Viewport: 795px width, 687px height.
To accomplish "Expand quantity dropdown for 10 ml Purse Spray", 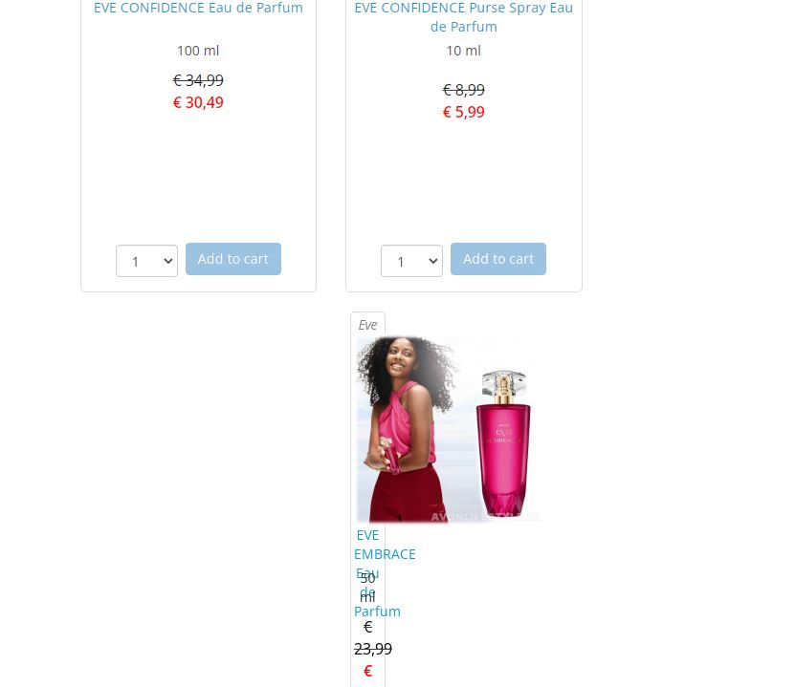I will point(411,261).
